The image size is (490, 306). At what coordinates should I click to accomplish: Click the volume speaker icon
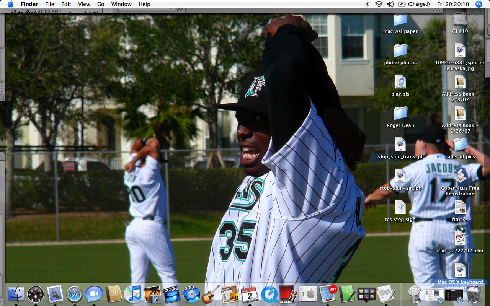pyautogui.click(x=390, y=4)
